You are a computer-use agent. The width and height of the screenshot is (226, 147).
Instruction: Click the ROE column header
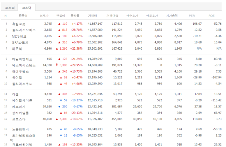point(212,16)
